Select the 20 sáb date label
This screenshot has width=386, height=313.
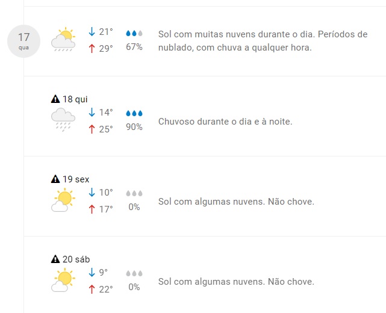tap(76, 259)
